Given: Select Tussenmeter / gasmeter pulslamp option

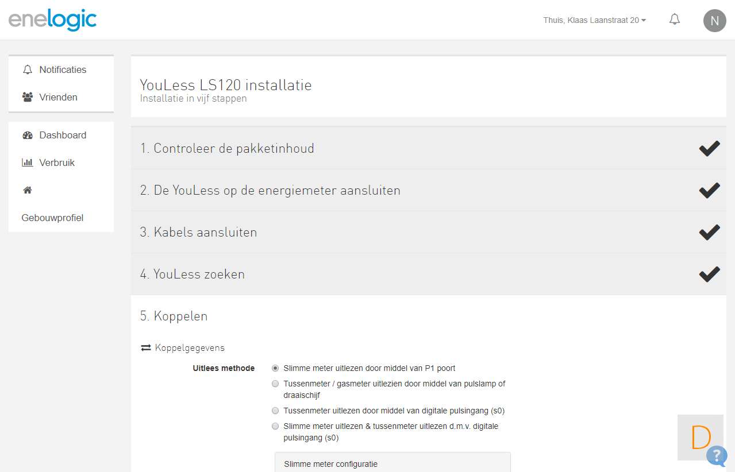Looking at the screenshot, I should coord(275,384).
